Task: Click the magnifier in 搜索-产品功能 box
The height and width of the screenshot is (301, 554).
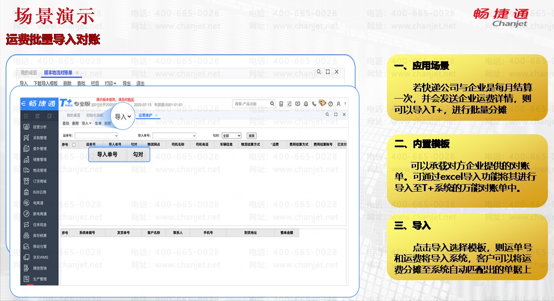Action: point(272,104)
